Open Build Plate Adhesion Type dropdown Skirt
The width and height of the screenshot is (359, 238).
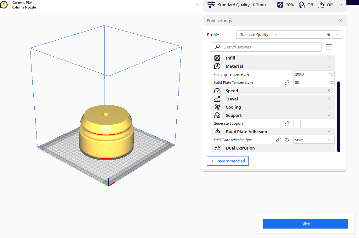[x=314, y=140]
